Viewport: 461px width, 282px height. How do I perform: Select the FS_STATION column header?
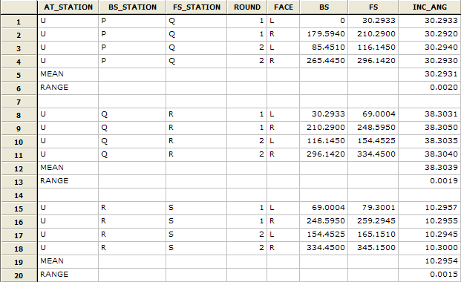click(x=197, y=7)
